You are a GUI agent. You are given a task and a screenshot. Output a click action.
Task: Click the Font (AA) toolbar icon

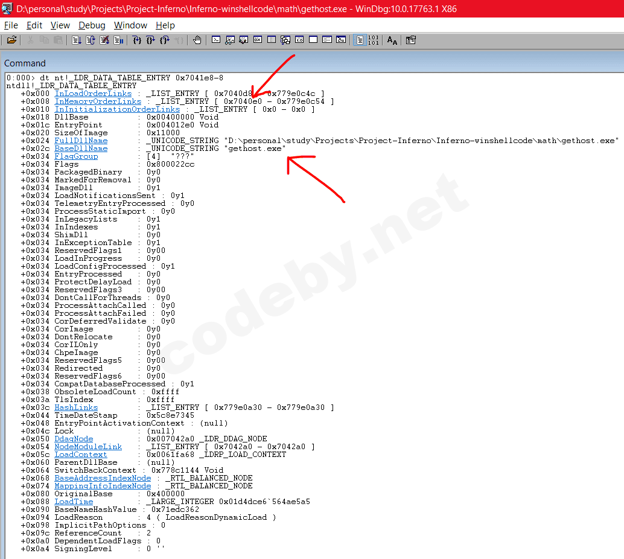(x=392, y=40)
